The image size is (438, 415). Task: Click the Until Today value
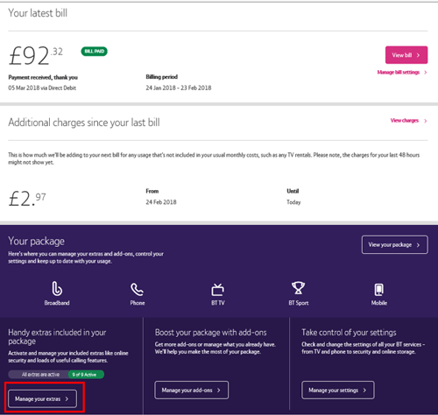pyautogui.click(x=293, y=202)
